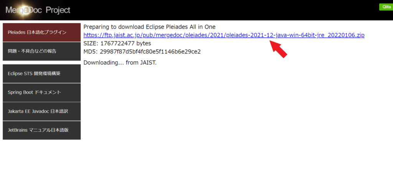Click the red arrow annotation
Image resolution: width=393 pixels, height=182 pixels.
click(279, 49)
